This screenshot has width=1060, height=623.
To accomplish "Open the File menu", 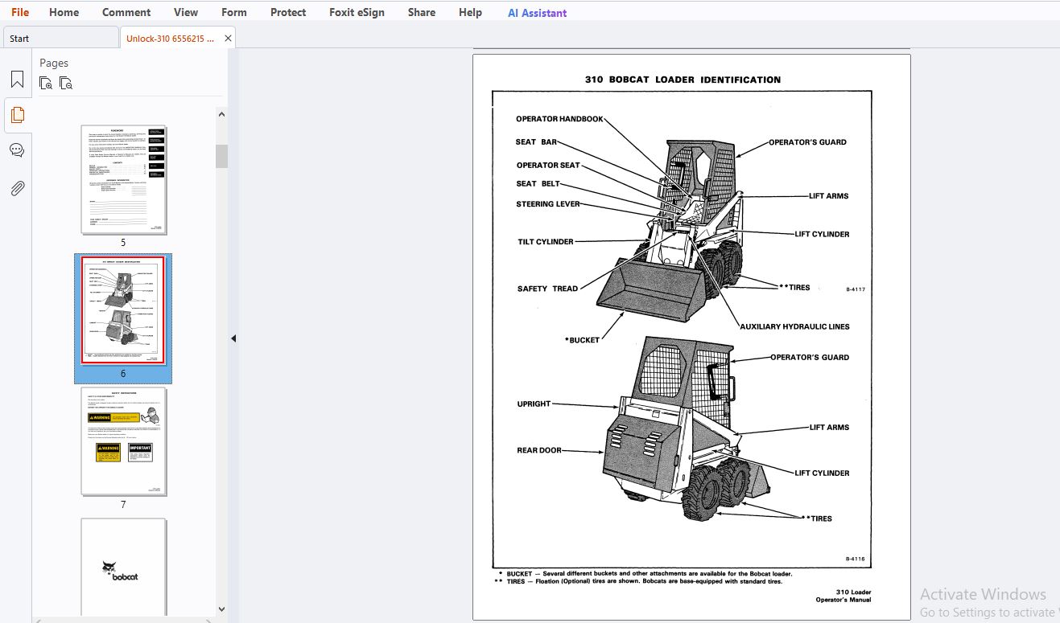I will point(20,12).
